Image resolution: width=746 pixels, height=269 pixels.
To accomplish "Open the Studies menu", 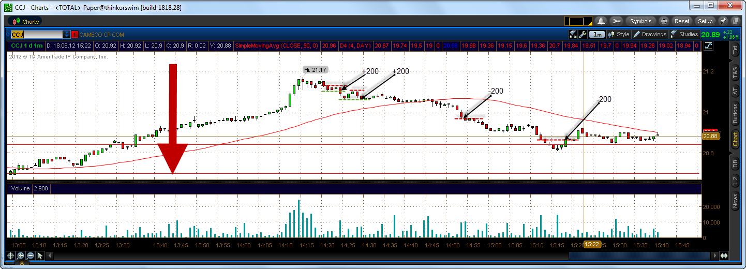I will click(684, 35).
